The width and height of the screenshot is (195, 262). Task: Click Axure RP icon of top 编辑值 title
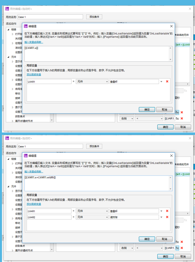26,26
